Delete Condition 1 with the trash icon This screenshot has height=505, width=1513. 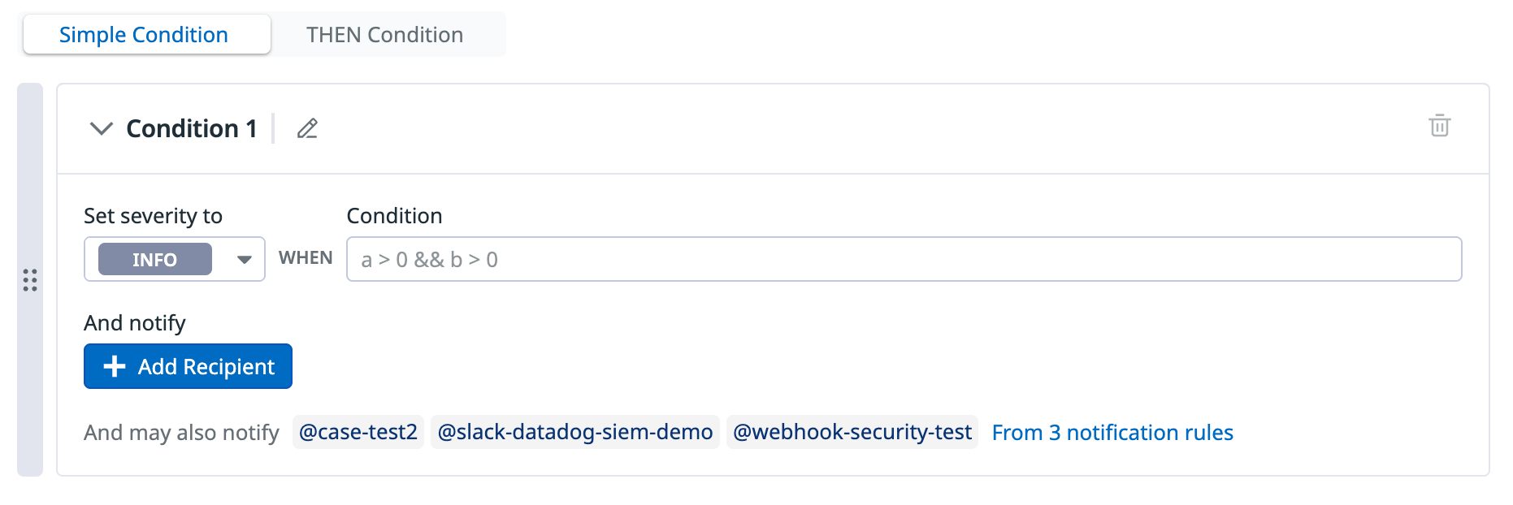click(1439, 126)
